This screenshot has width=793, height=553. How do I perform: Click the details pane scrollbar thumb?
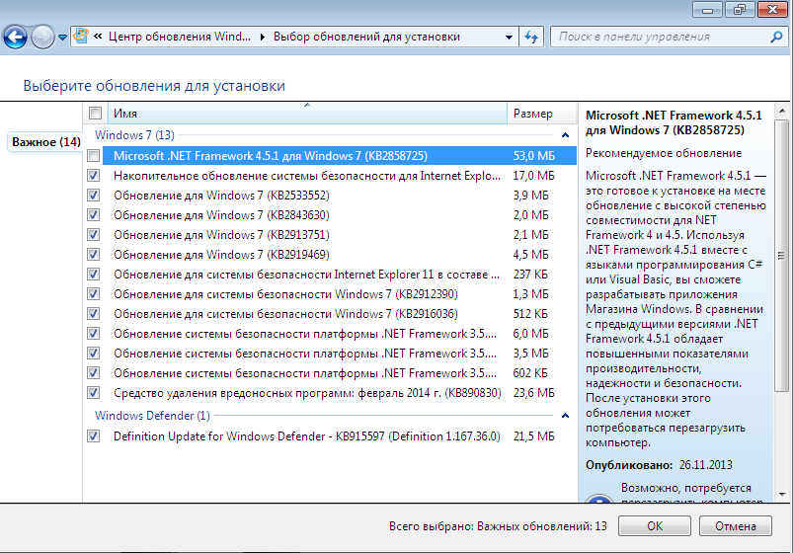(782, 256)
